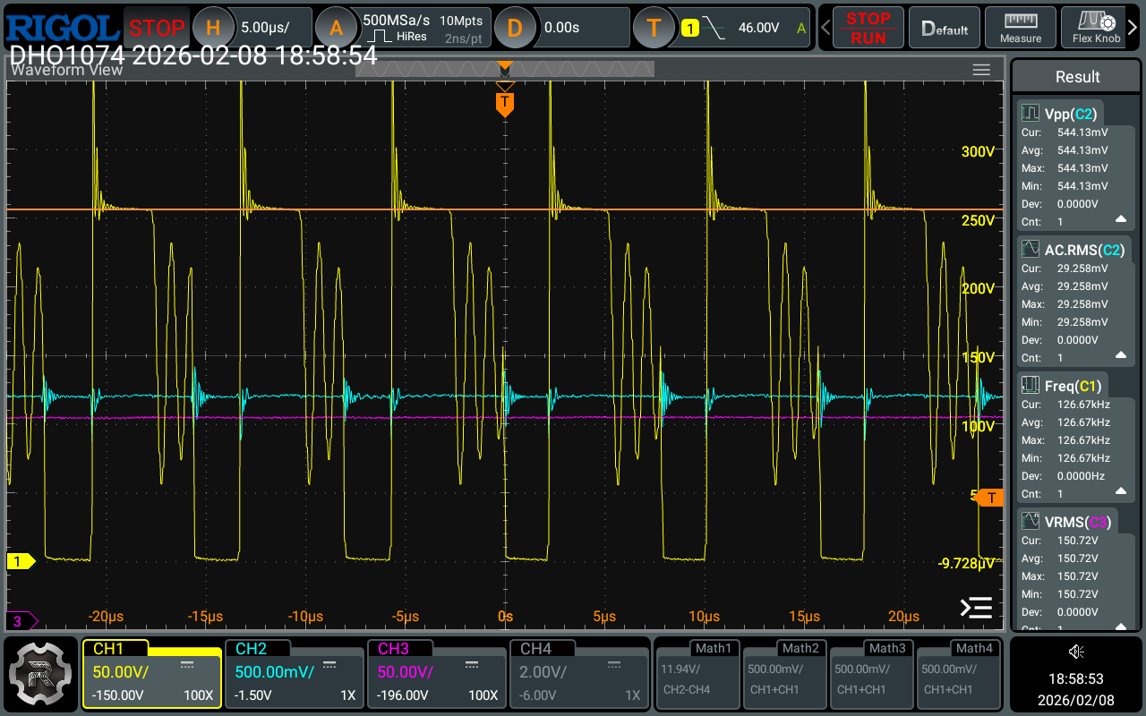
Task: Expand the AC.RMS(C2) measurement details
Action: tap(1119, 357)
